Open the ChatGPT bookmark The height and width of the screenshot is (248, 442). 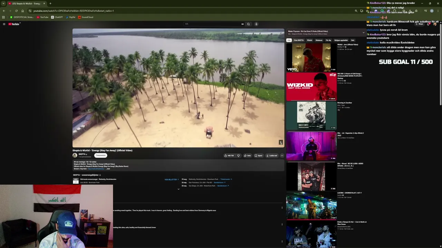[57, 17]
